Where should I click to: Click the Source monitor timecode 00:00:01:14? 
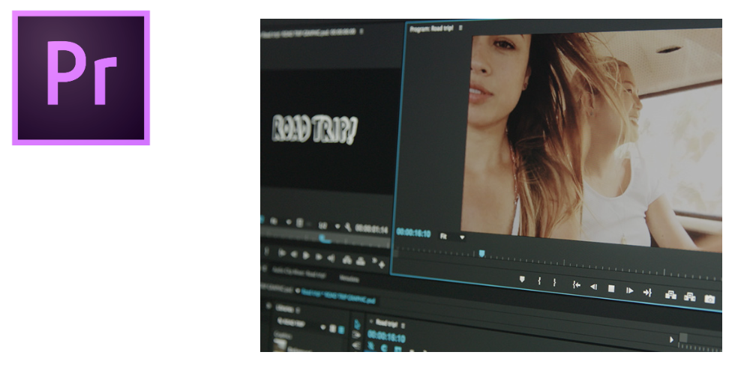pyautogui.click(x=372, y=228)
